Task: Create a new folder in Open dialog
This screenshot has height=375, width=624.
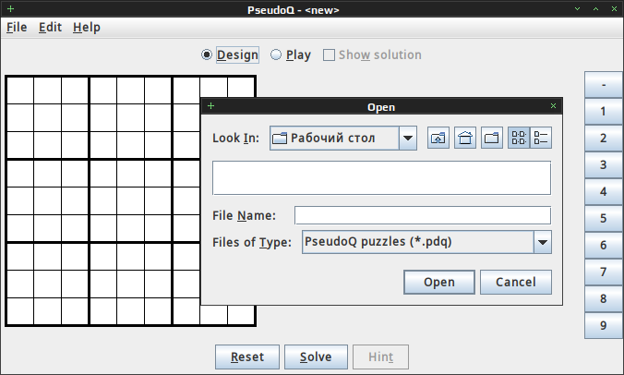Action: tap(491, 138)
